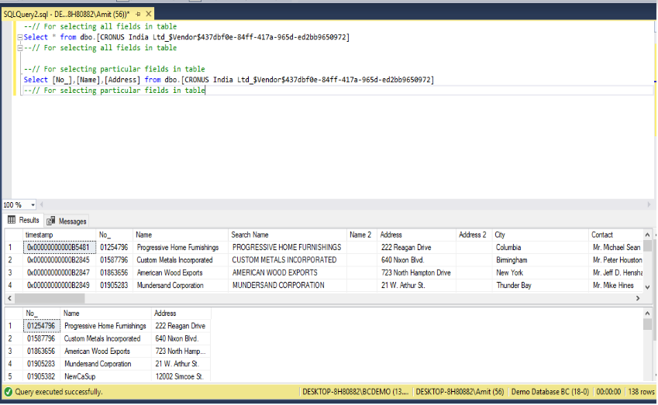
Task: Click the Name 2 column header
Action: click(361, 235)
